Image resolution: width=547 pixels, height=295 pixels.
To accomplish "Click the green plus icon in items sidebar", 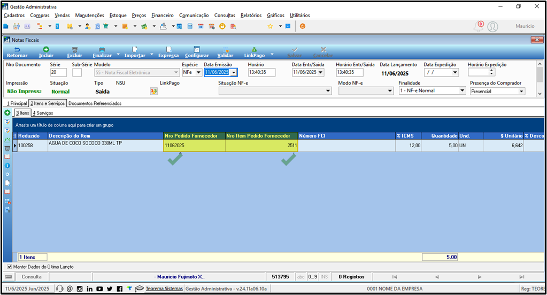I will 7,113.
